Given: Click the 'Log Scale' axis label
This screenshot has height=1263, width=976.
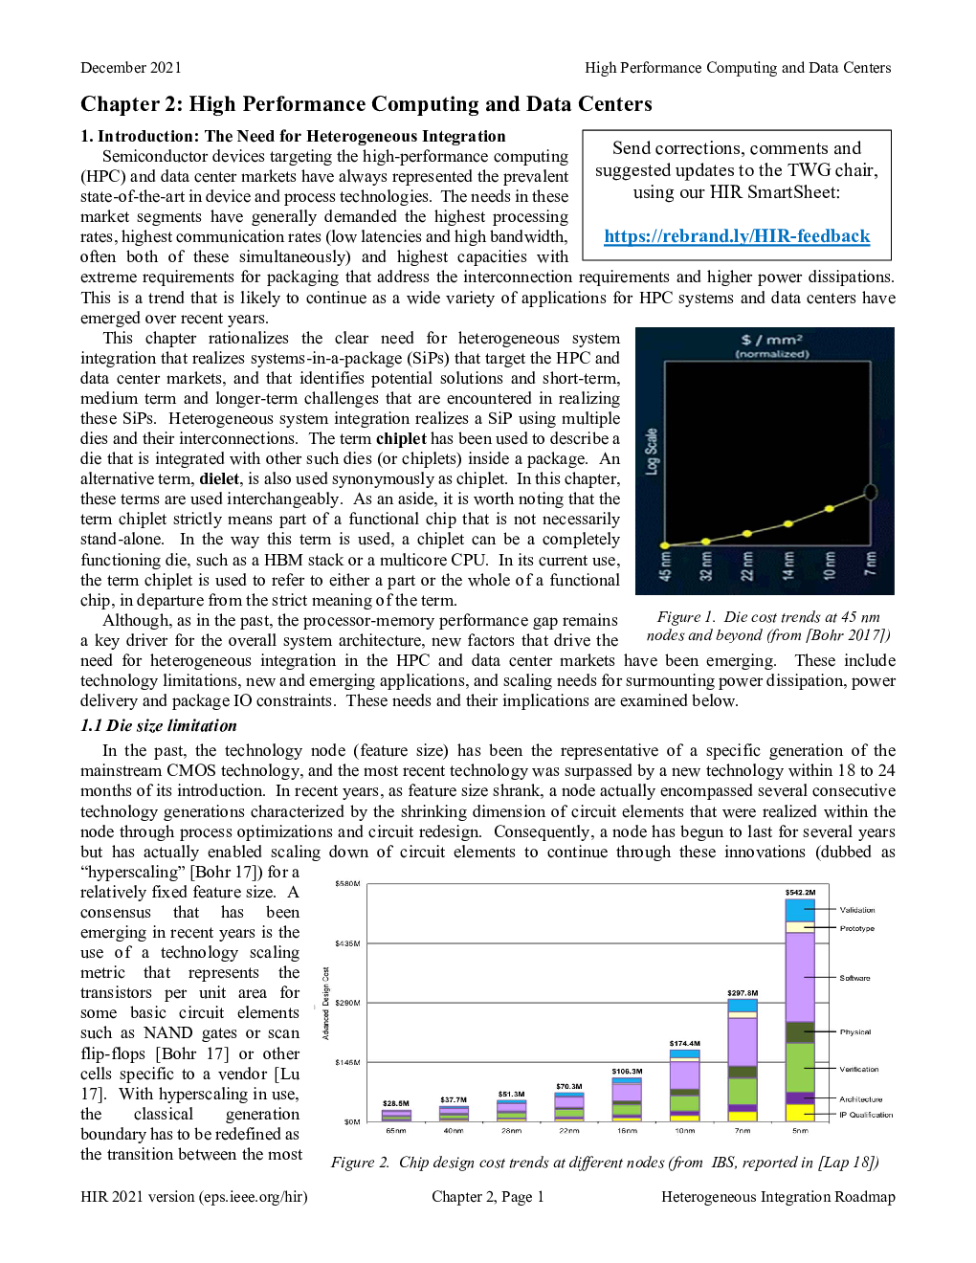Looking at the screenshot, I should [x=652, y=452].
